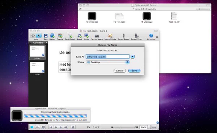Click HS Test.stack title document icon
Viewport: 217px width, 133px height.
pyautogui.click(x=81, y=31)
